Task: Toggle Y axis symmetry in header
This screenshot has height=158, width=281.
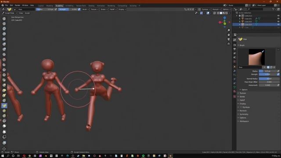Action: [x=191, y=9]
